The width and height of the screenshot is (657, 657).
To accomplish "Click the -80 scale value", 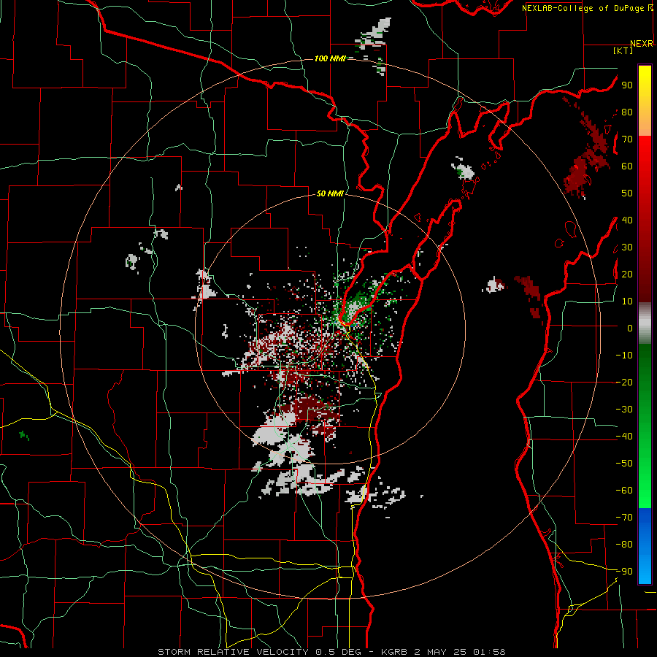I will (624, 545).
